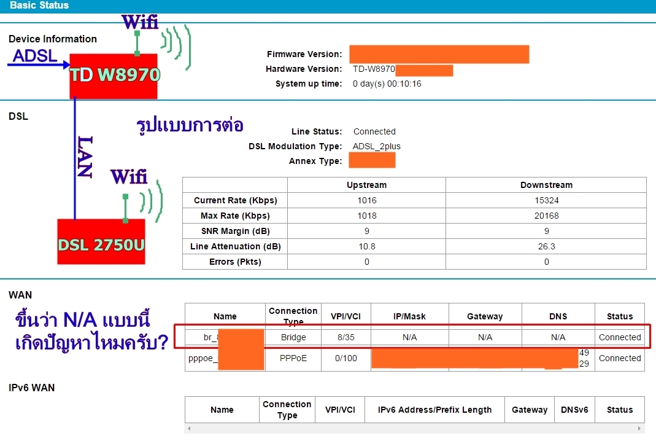Click the "Connected" value beside Line Status
The width and height of the screenshot is (656, 441).
tap(374, 131)
